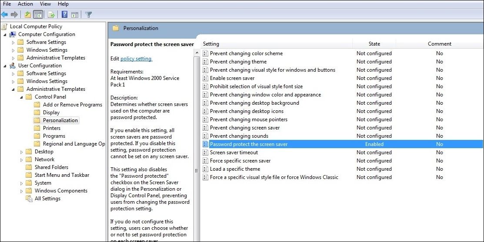Click the Export List toolbar icon
This screenshot has height=242, width=484.
coord(51,15)
